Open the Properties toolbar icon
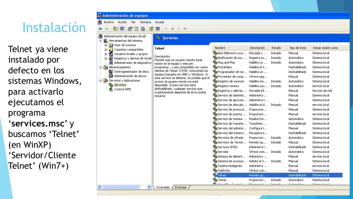The width and height of the screenshot is (353, 199). pos(130,29)
